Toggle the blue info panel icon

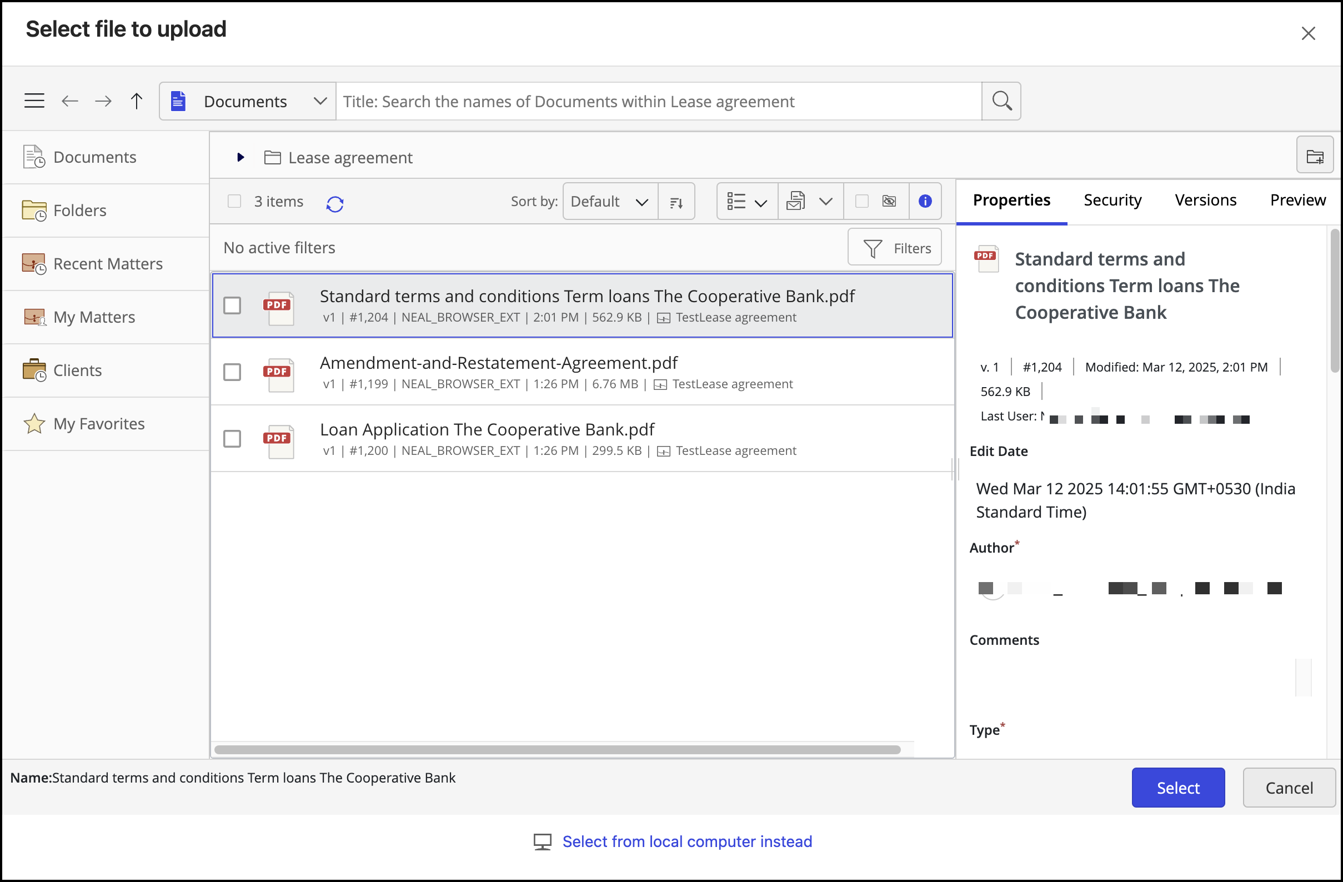925,202
